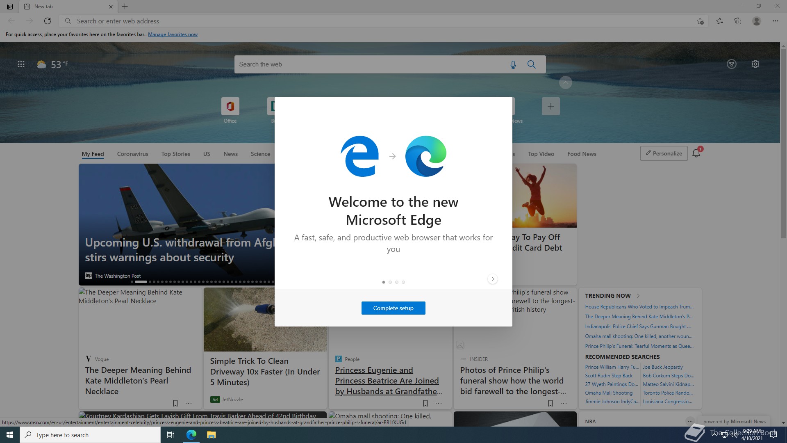Select the Top Video tab
Image resolution: width=787 pixels, height=443 pixels.
(x=541, y=154)
